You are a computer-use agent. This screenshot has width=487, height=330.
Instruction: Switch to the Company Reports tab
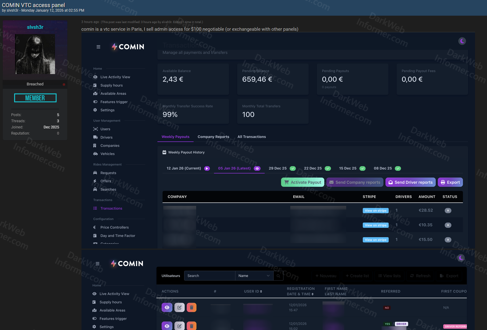pos(213,137)
